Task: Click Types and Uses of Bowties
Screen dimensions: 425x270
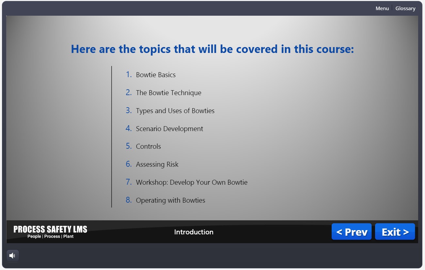Action: pos(175,111)
